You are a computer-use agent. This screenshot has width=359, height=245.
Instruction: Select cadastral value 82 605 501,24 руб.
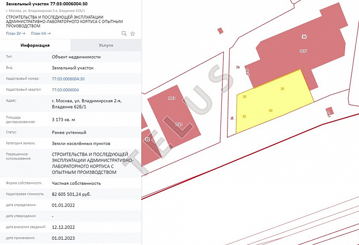tap(71, 194)
